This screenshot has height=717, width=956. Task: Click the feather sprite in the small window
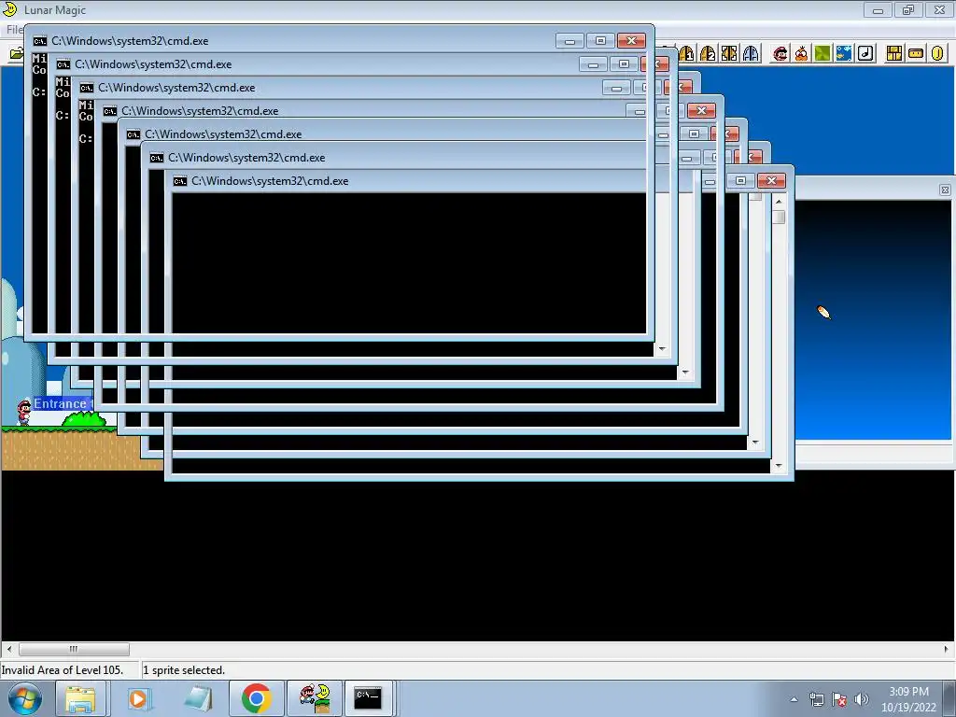point(823,312)
